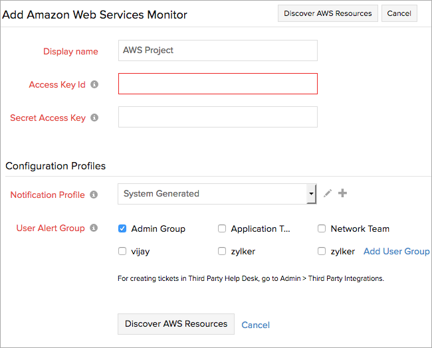Image resolution: width=432 pixels, height=348 pixels.
Task: Click the top-right Cancel button
Action: click(399, 13)
